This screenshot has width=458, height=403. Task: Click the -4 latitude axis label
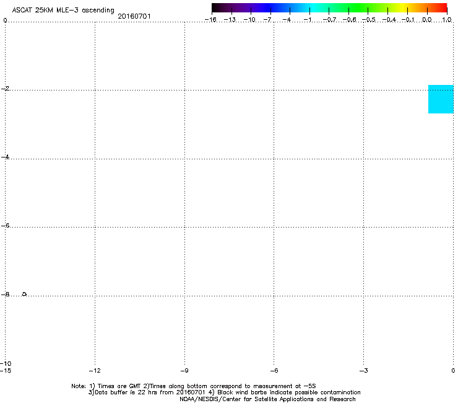pos(5,157)
